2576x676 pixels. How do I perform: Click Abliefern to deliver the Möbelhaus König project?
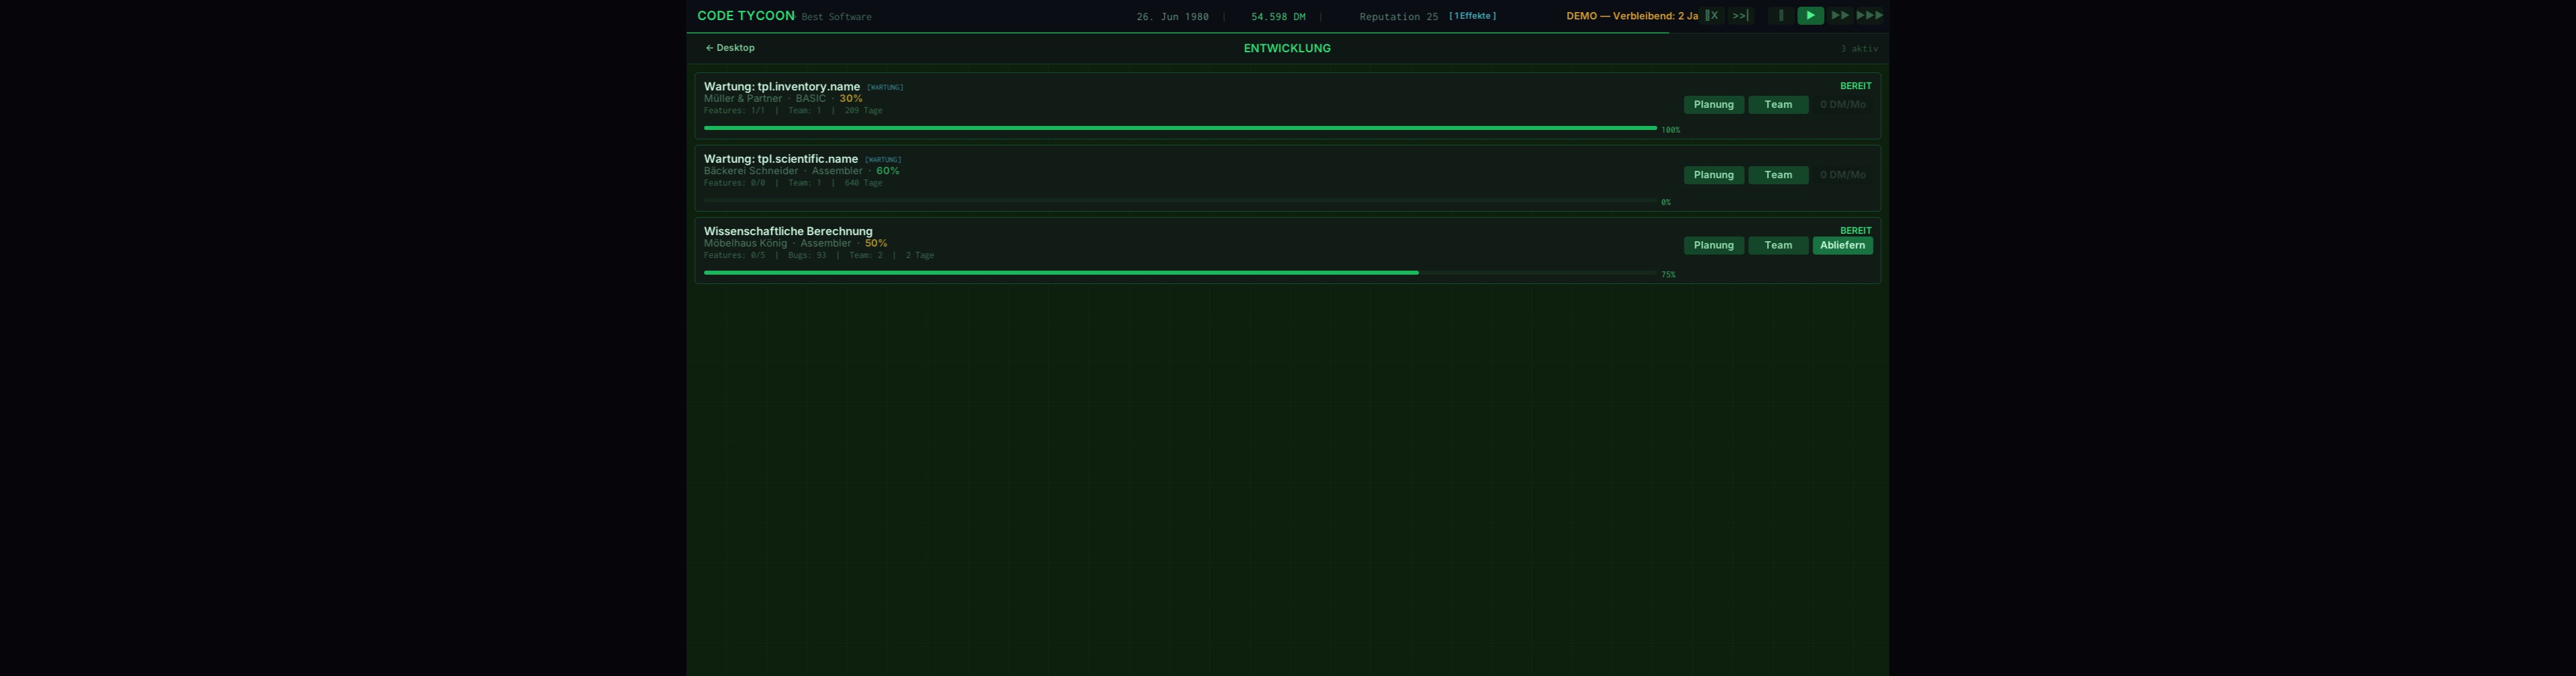(1842, 246)
